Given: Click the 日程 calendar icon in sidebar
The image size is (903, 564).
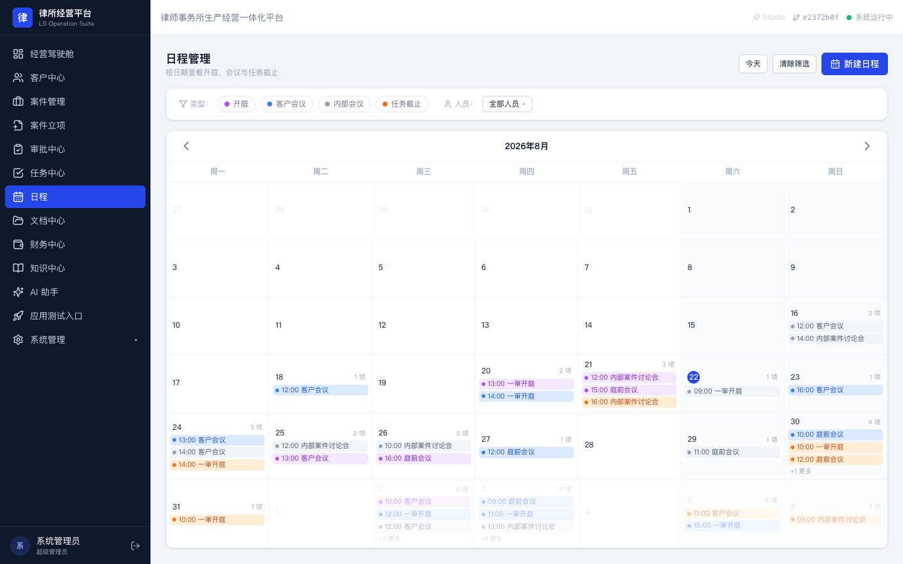Looking at the screenshot, I should pyautogui.click(x=18, y=197).
